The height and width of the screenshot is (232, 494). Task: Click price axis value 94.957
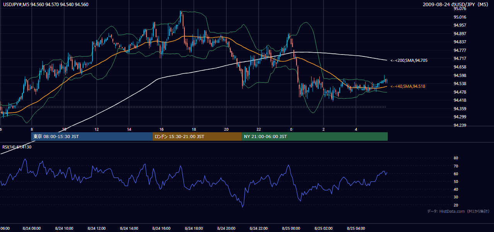pyautogui.click(x=460, y=25)
